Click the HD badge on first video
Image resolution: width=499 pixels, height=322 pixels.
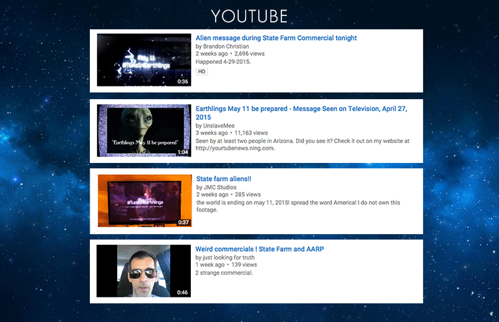pos(202,71)
